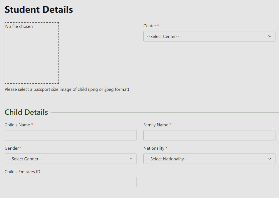The height and width of the screenshot is (198, 279).
Task: Click the Family Name label
Action: click(x=156, y=125)
